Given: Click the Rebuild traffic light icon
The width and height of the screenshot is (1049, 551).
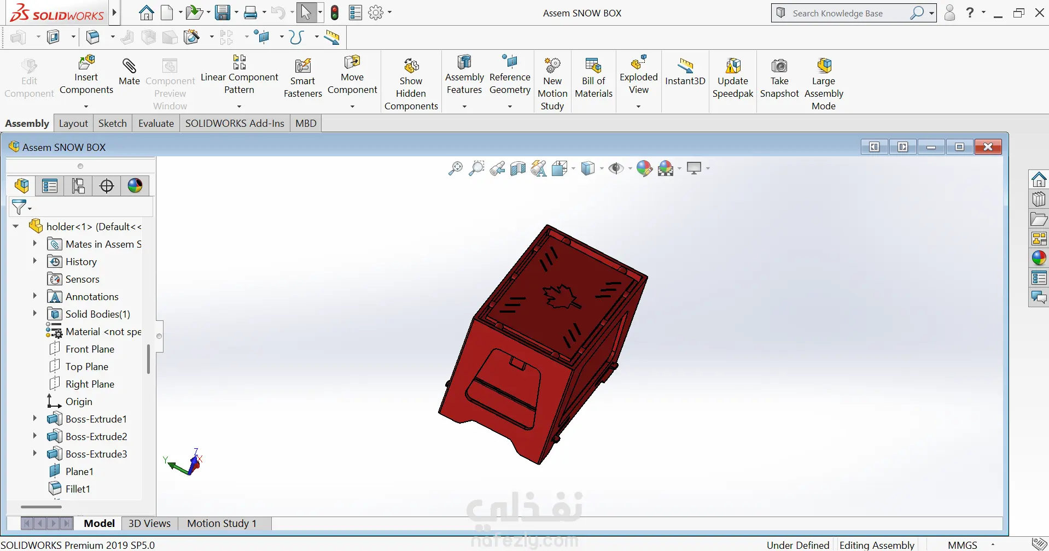Looking at the screenshot, I should pyautogui.click(x=335, y=13).
